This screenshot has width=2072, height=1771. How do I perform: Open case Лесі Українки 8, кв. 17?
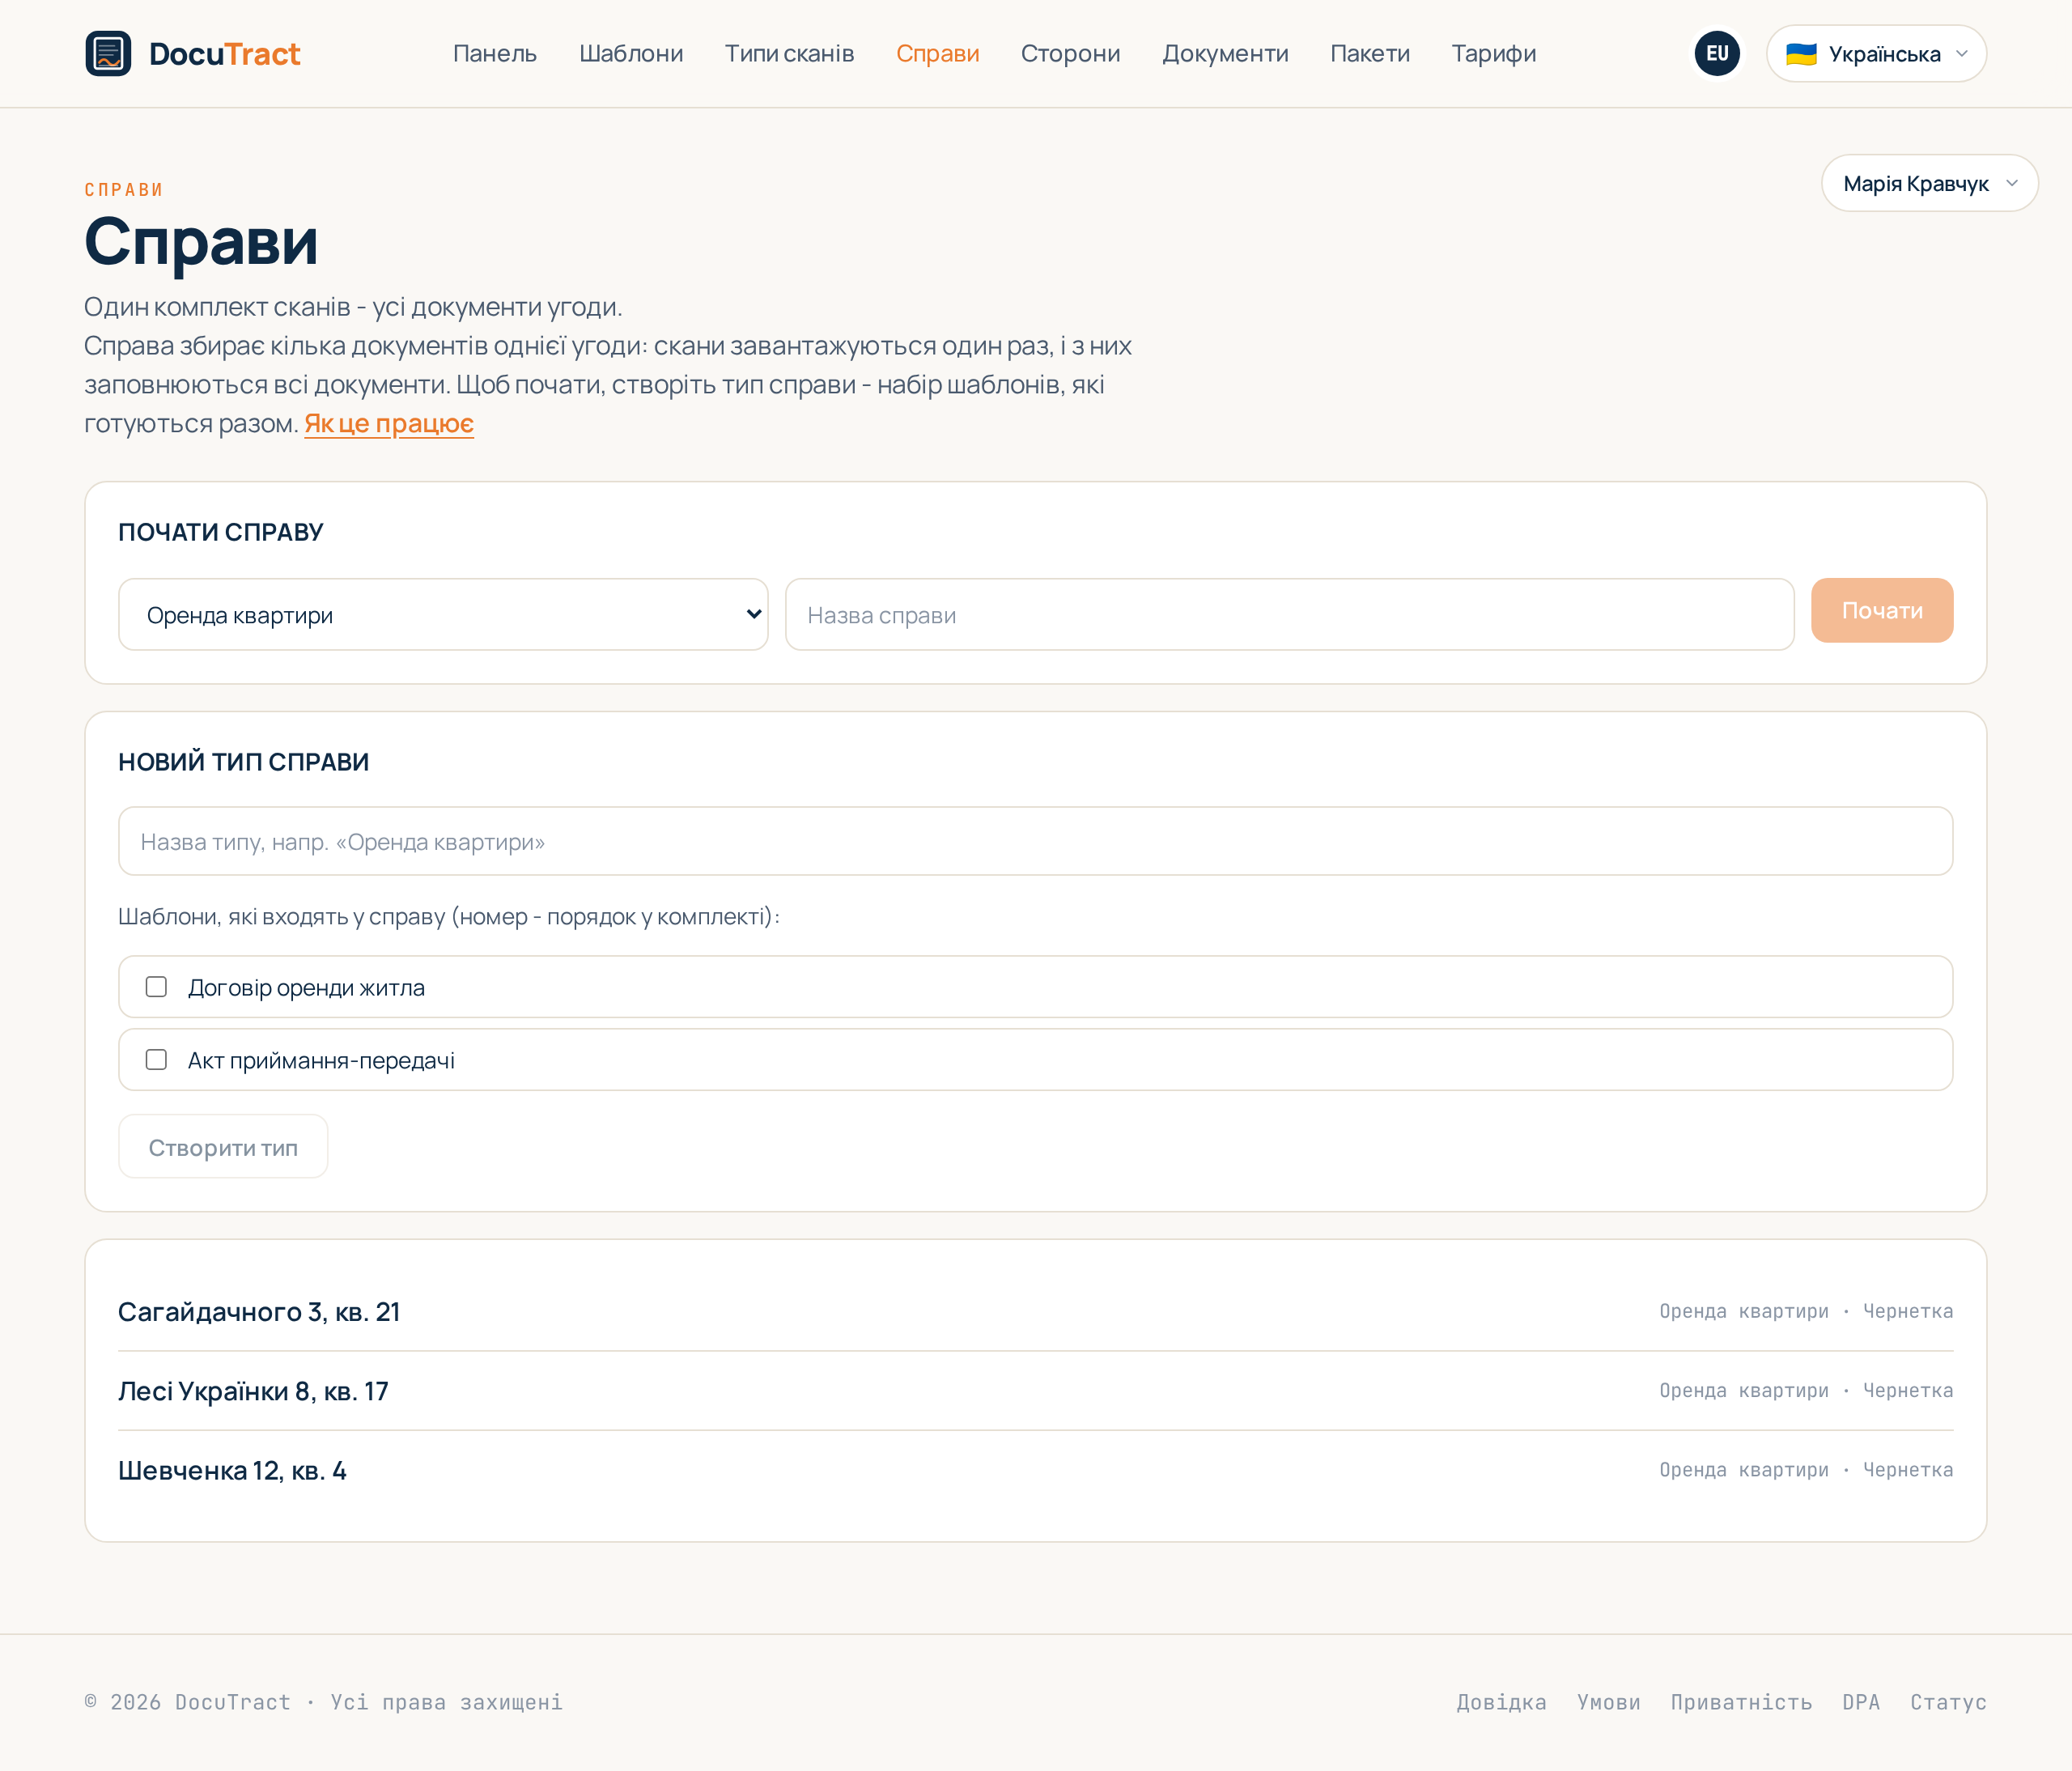pos(253,1391)
